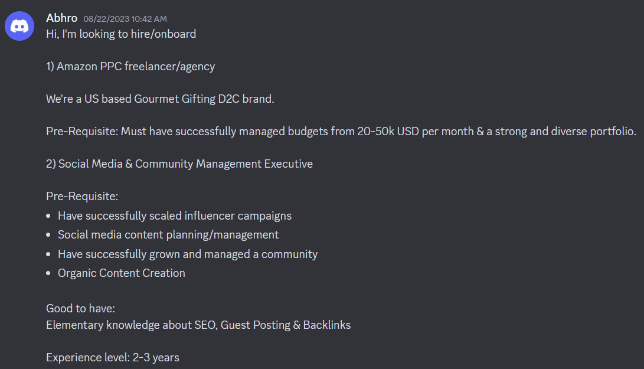
Task: Click the Elementary knowledge about SEO line
Action: (198, 325)
